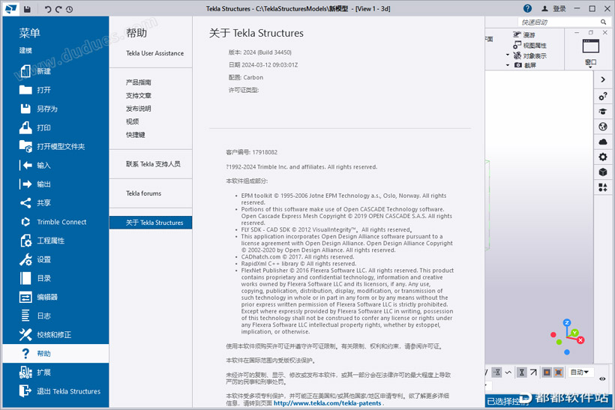Select 打开 in the menu
Viewport: 615px width, 410px height.
tap(55, 90)
